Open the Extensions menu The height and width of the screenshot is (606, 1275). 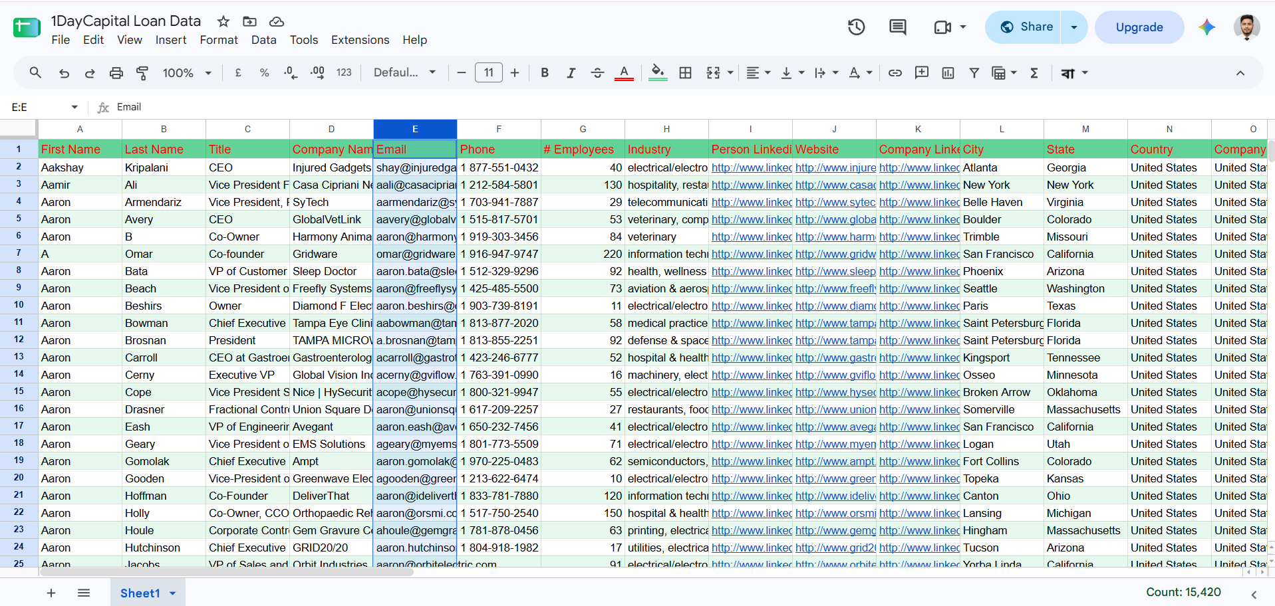tap(360, 40)
